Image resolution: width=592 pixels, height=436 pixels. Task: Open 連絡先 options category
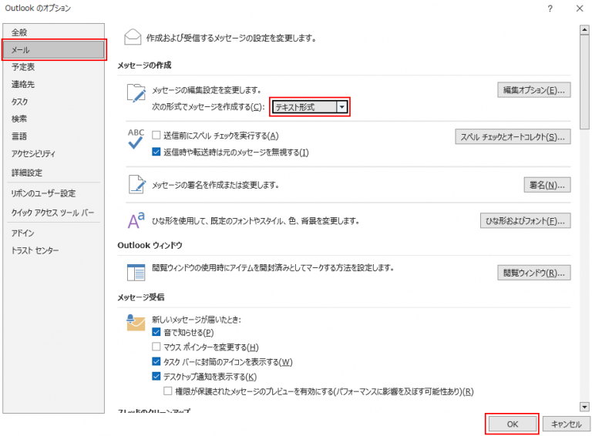pyautogui.click(x=54, y=85)
